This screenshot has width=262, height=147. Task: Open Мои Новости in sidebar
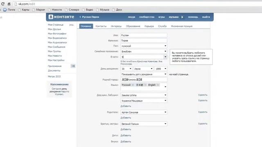coord(55,56)
